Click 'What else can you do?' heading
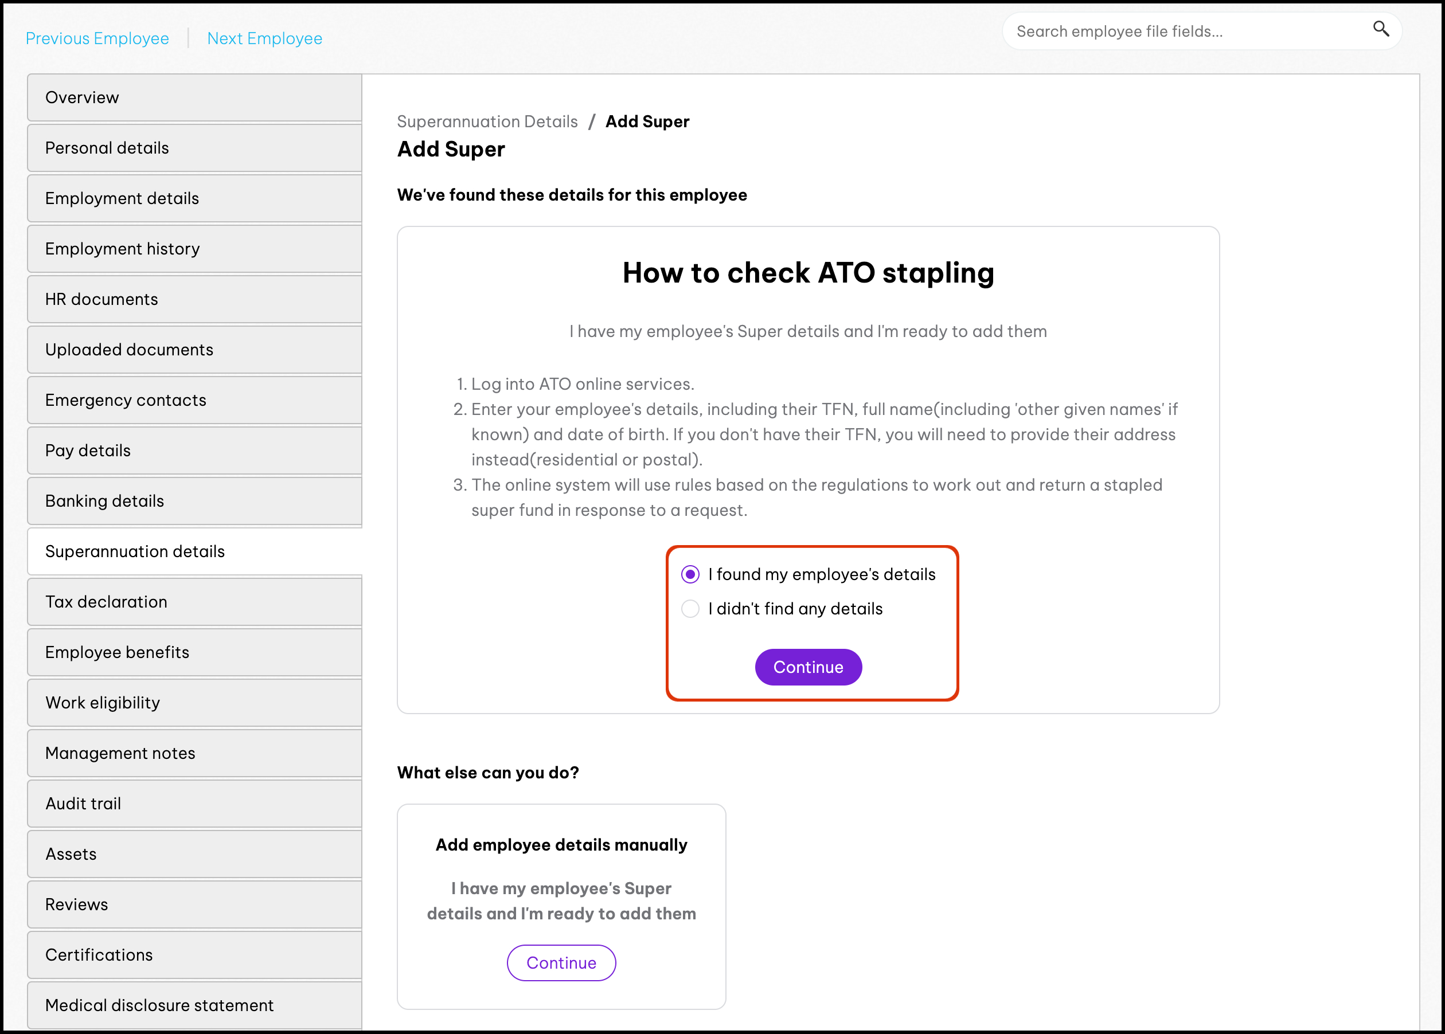 (488, 772)
